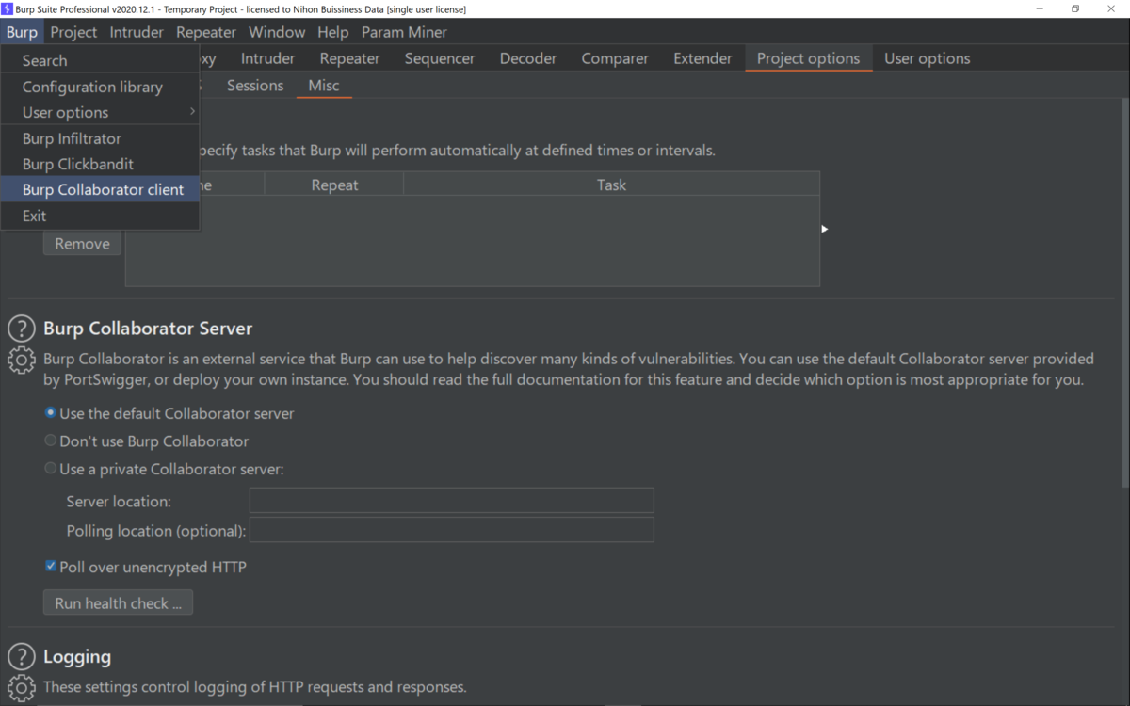Switch to Decoder tab
Image resolution: width=1130 pixels, height=706 pixels.
pos(528,58)
